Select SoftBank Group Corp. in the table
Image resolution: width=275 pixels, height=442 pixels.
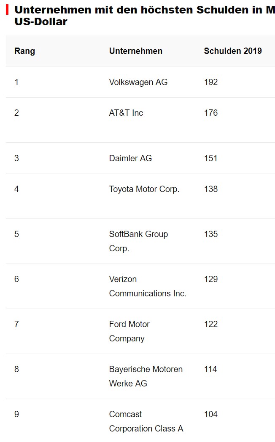point(138,241)
